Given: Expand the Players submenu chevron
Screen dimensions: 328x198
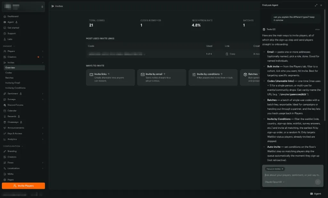Looking at the screenshot, I should (x=43, y=51).
